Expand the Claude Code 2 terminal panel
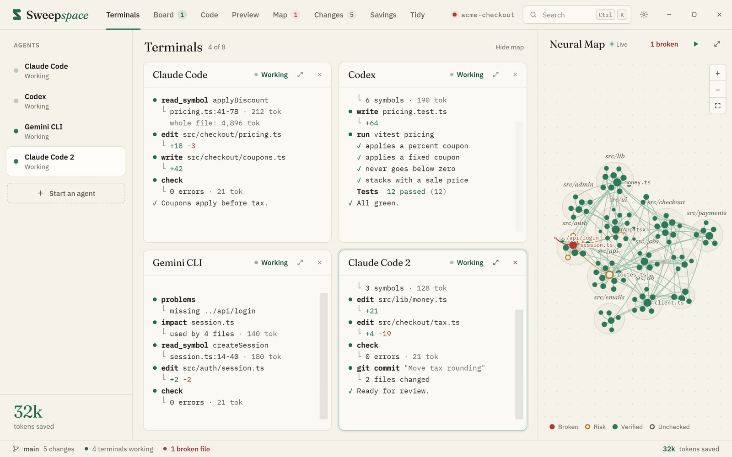Screen dimensions: 732x457 pyautogui.click(x=495, y=263)
